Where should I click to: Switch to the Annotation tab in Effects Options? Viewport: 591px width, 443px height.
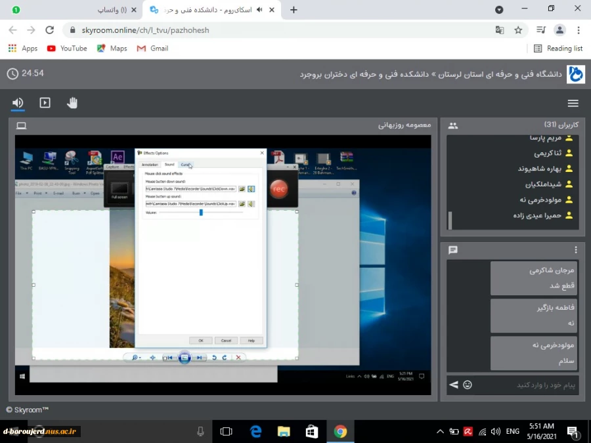coord(150,165)
